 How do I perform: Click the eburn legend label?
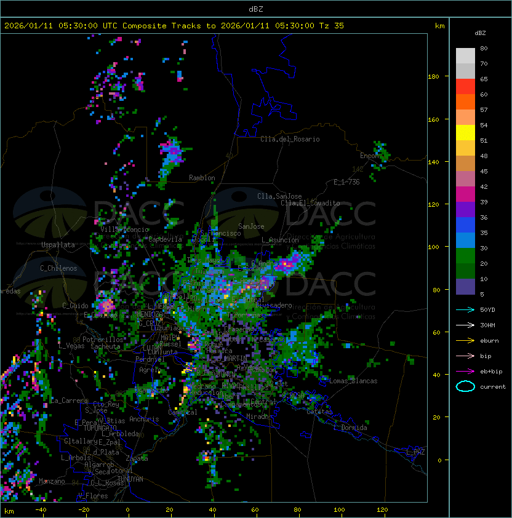tap(489, 341)
